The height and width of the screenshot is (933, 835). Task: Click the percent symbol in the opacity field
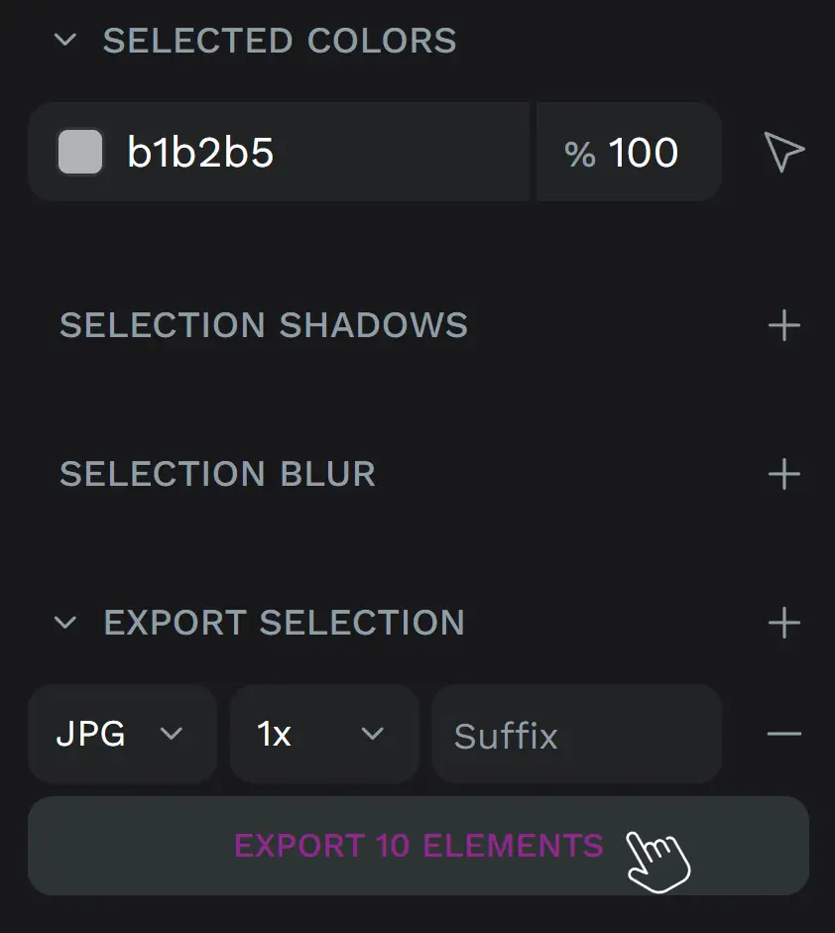pos(583,152)
